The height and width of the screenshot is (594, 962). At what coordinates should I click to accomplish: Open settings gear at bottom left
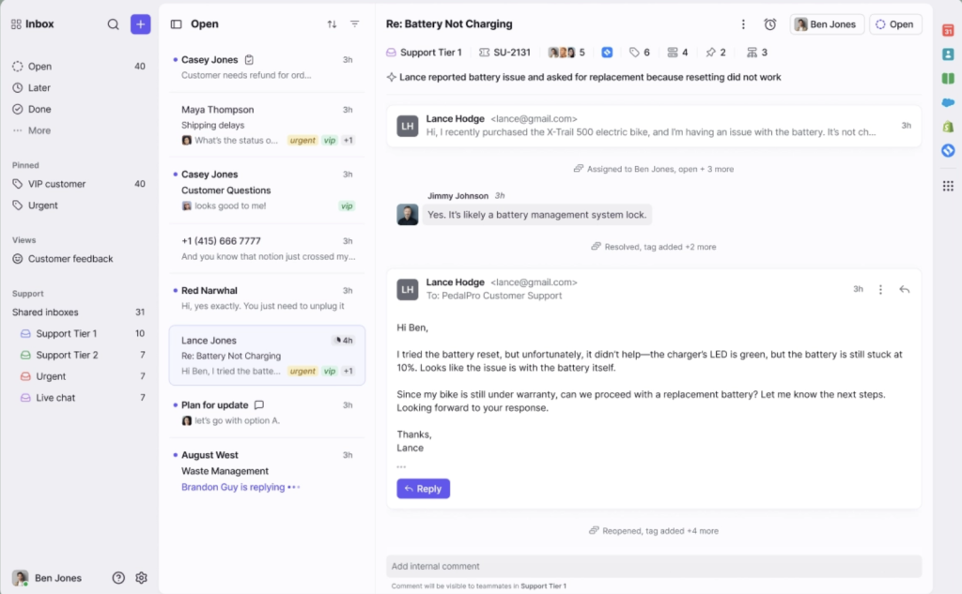tap(141, 578)
